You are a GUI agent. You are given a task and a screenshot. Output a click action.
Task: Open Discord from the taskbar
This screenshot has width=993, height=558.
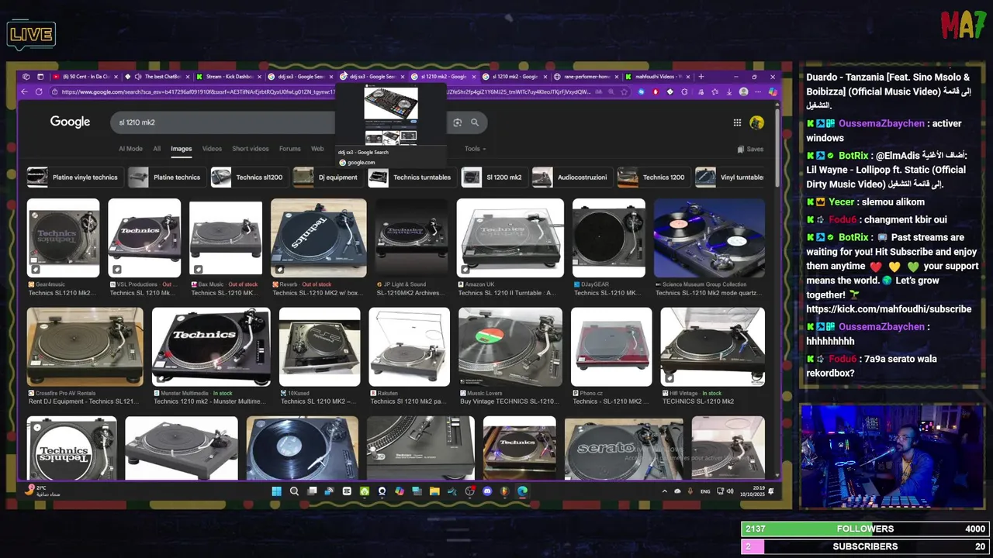tap(487, 491)
